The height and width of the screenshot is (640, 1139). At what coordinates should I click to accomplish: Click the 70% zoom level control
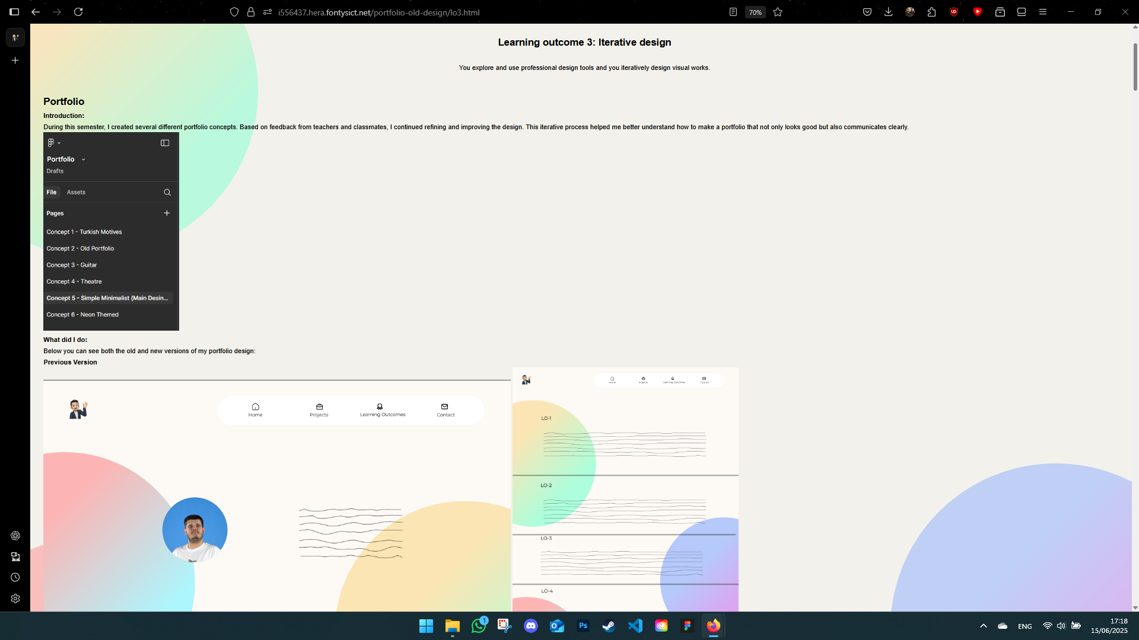(x=755, y=12)
